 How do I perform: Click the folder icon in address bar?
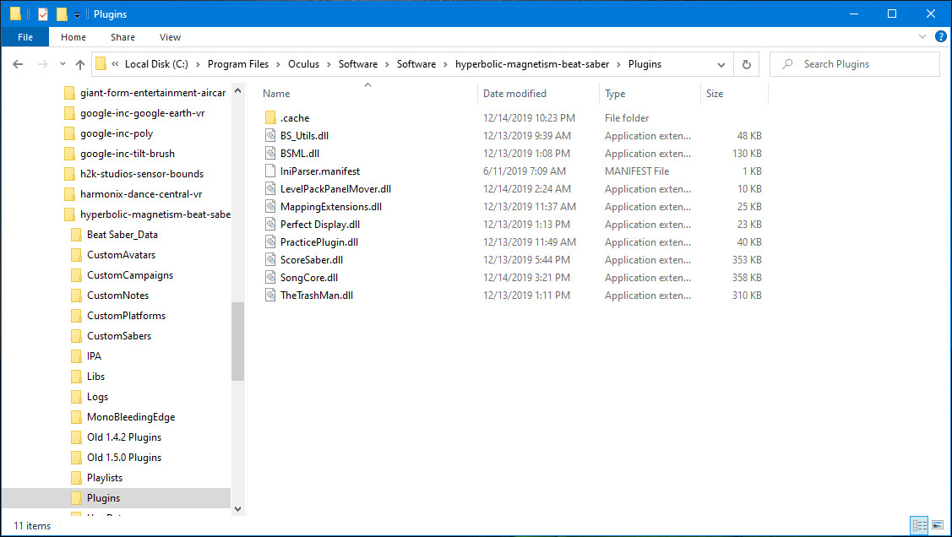[x=101, y=63]
